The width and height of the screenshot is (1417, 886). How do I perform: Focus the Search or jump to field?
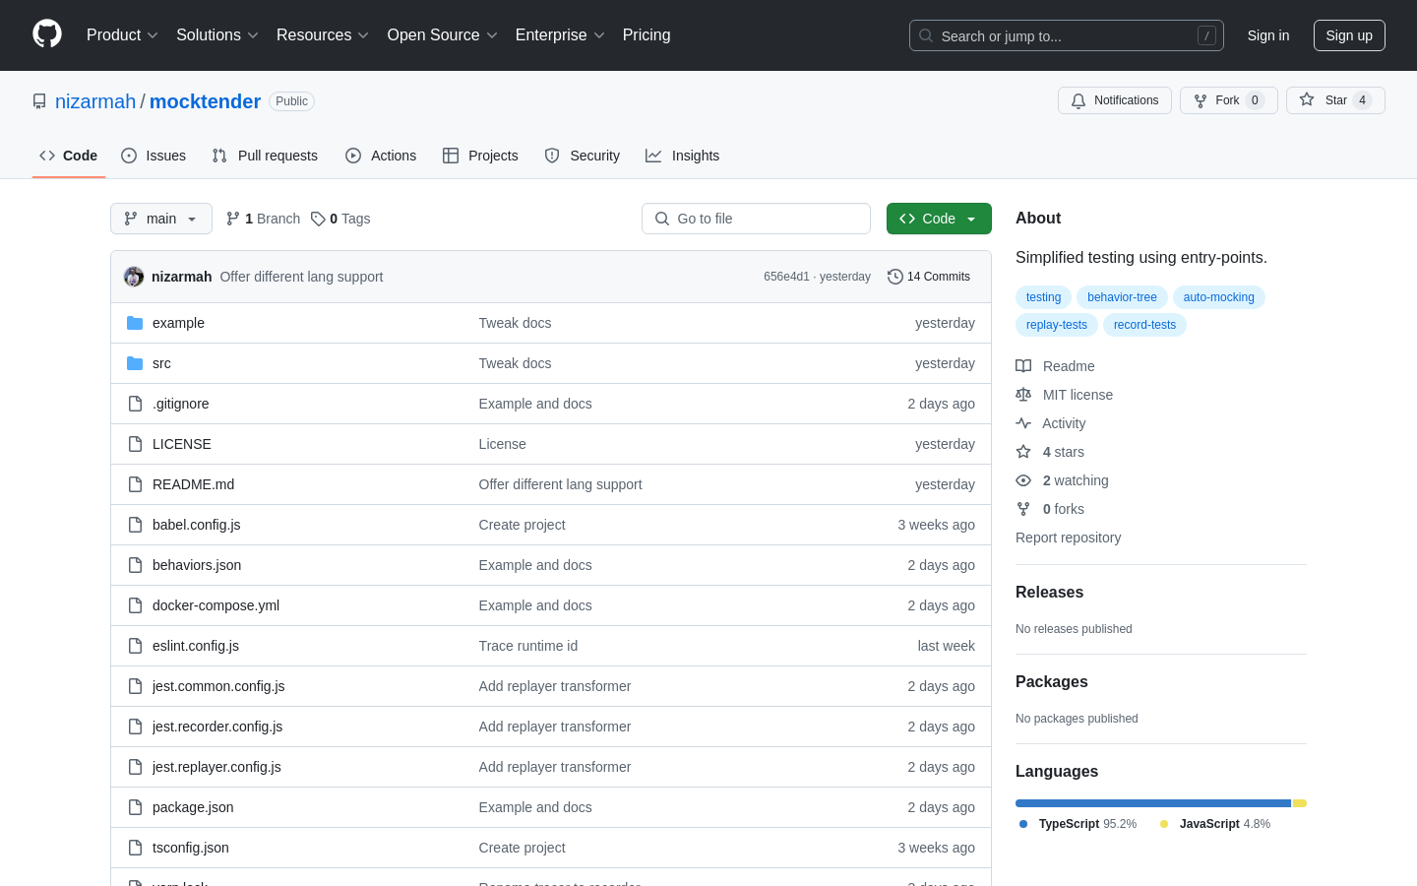pyautogui.click(x=1067, y=35)
